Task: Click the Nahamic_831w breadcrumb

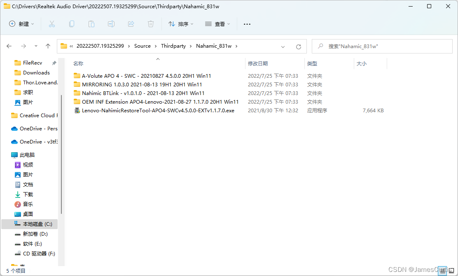Action: tap(214, 46)
